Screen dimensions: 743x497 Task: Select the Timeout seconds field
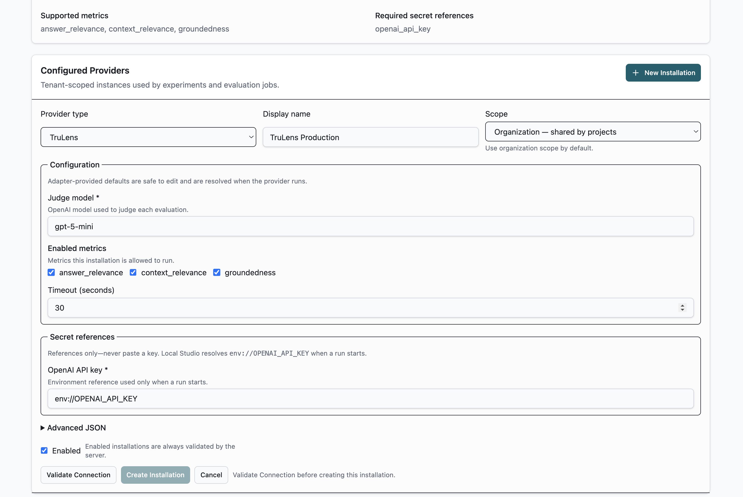370,308
